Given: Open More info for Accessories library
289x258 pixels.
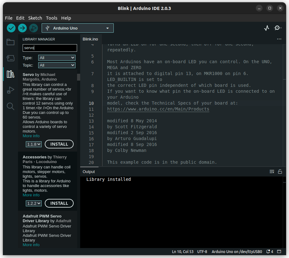Looking at the screenshot, I should coord(31,195).
